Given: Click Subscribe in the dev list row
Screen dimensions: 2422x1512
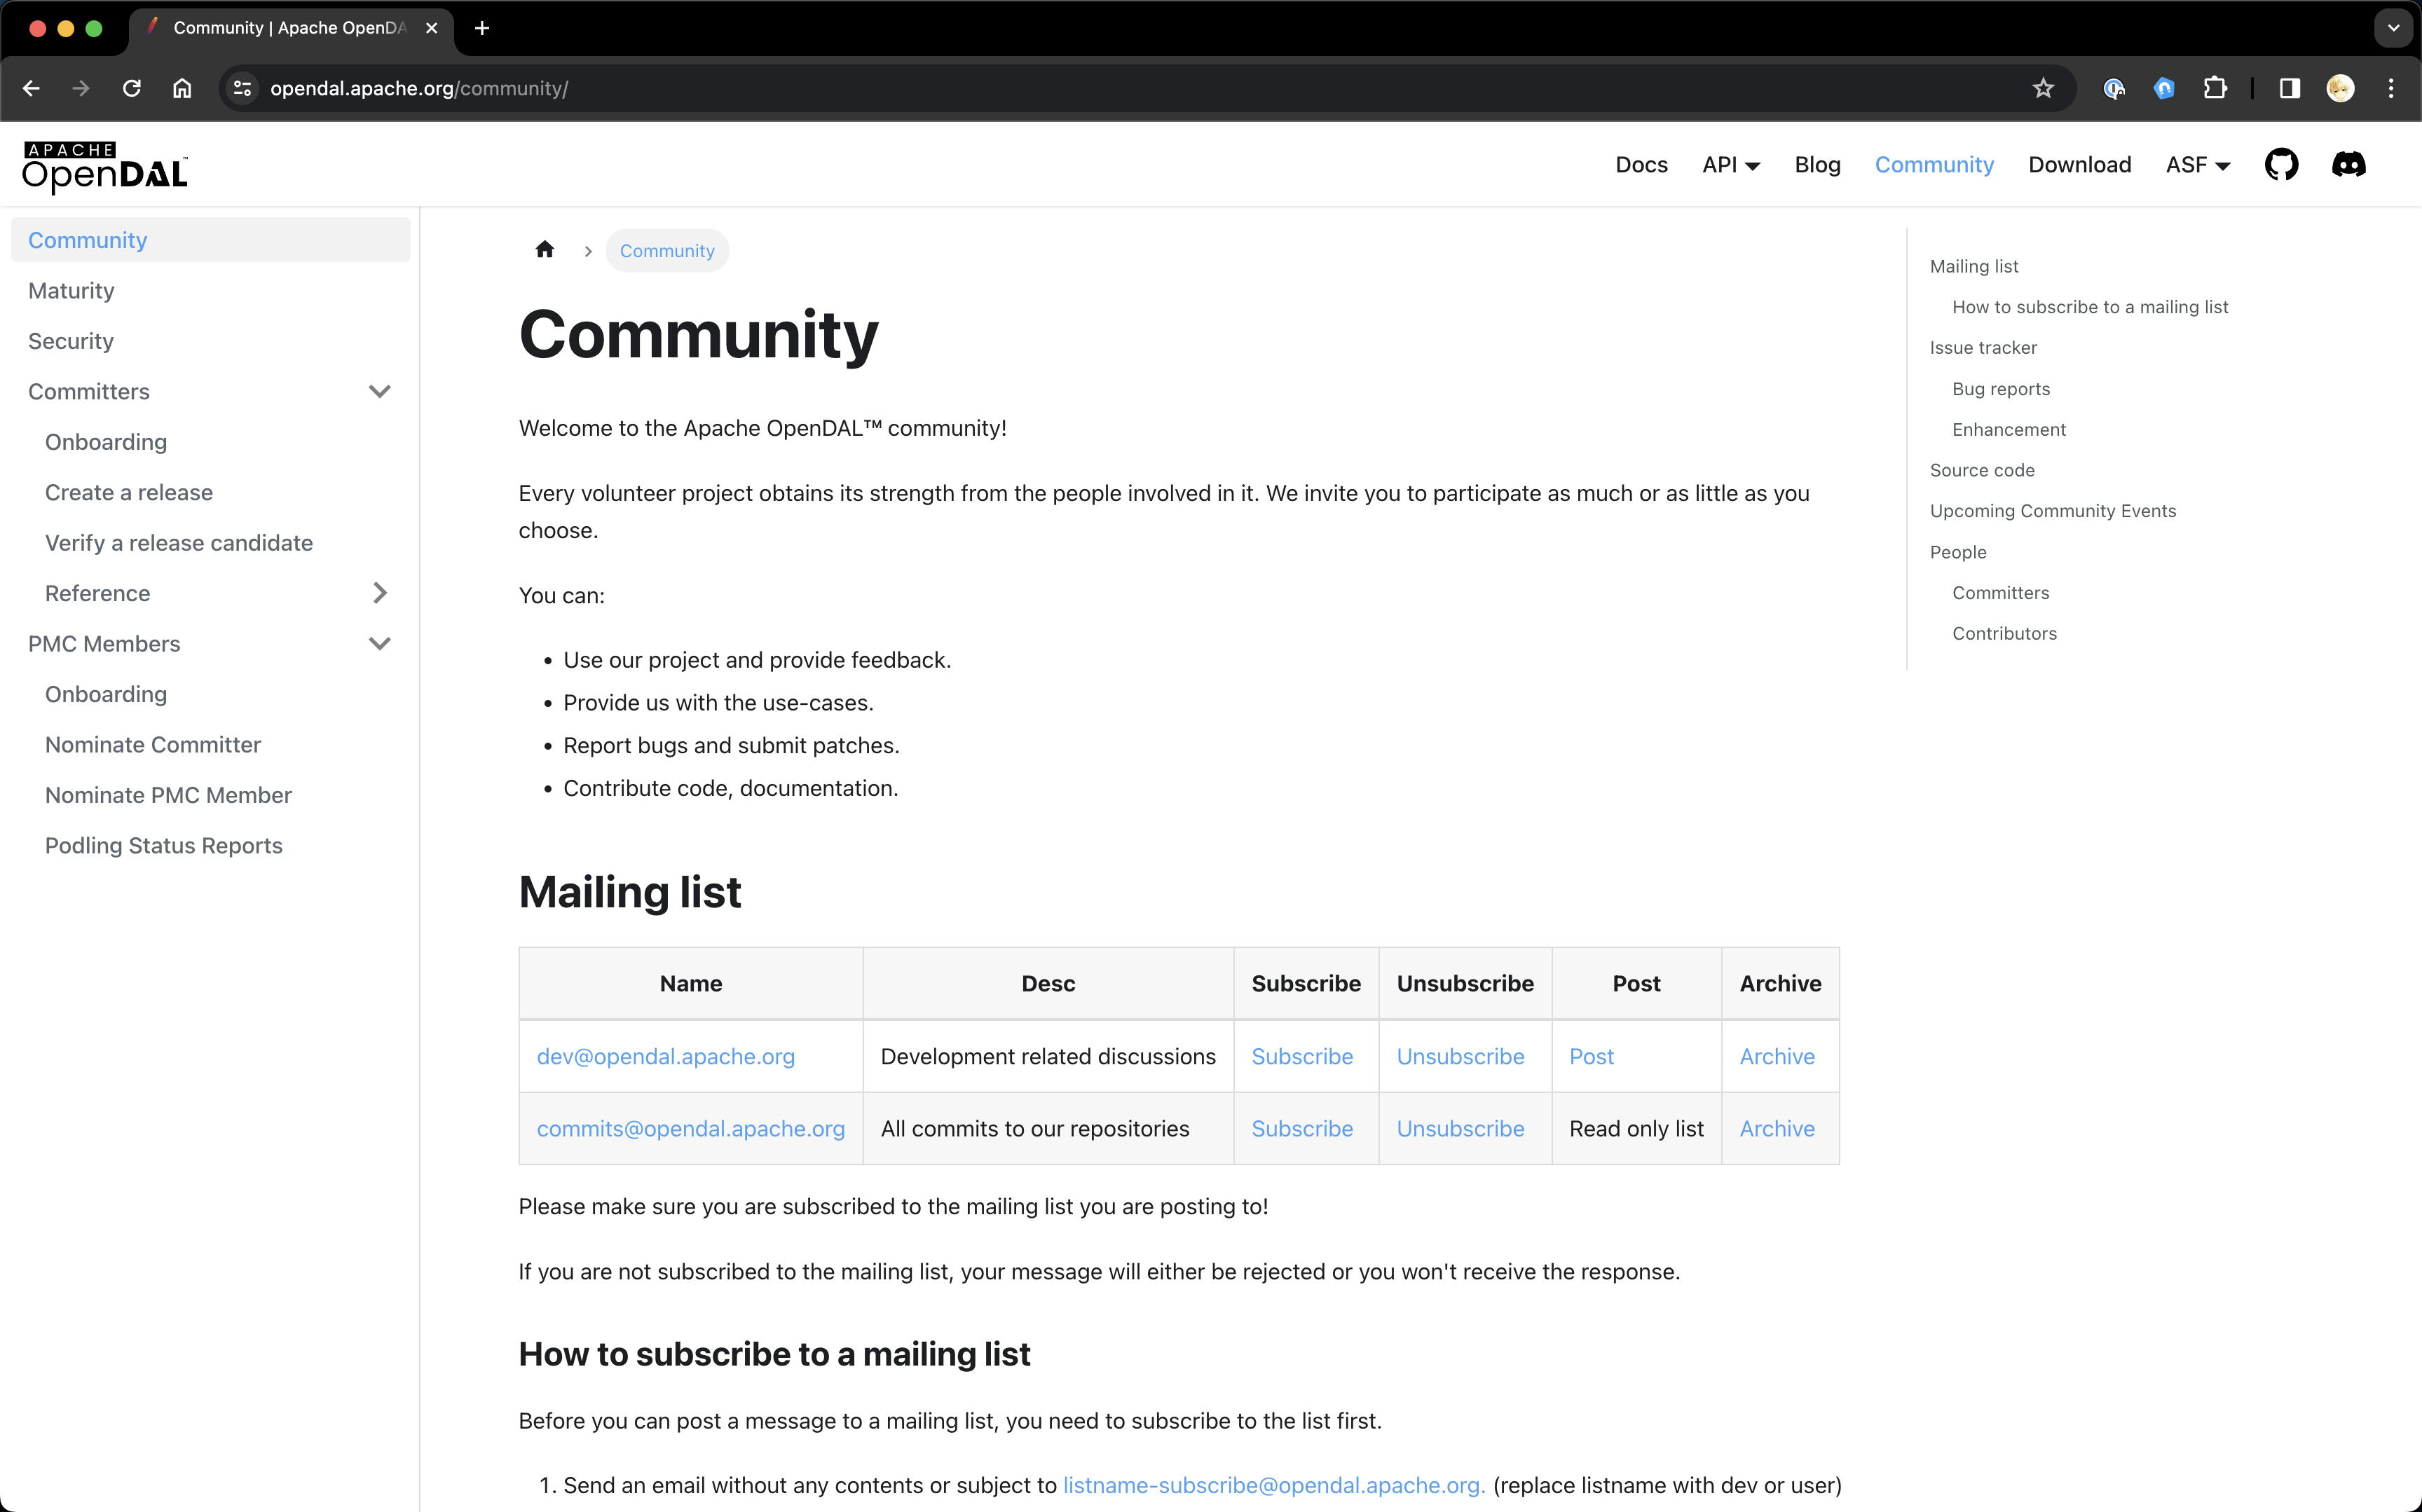Looking at the screenshot, I should click(1302, 1057).
